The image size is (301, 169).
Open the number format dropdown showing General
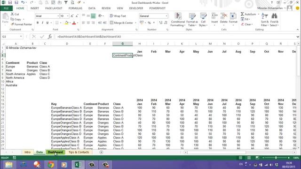(x=166, y=16)
